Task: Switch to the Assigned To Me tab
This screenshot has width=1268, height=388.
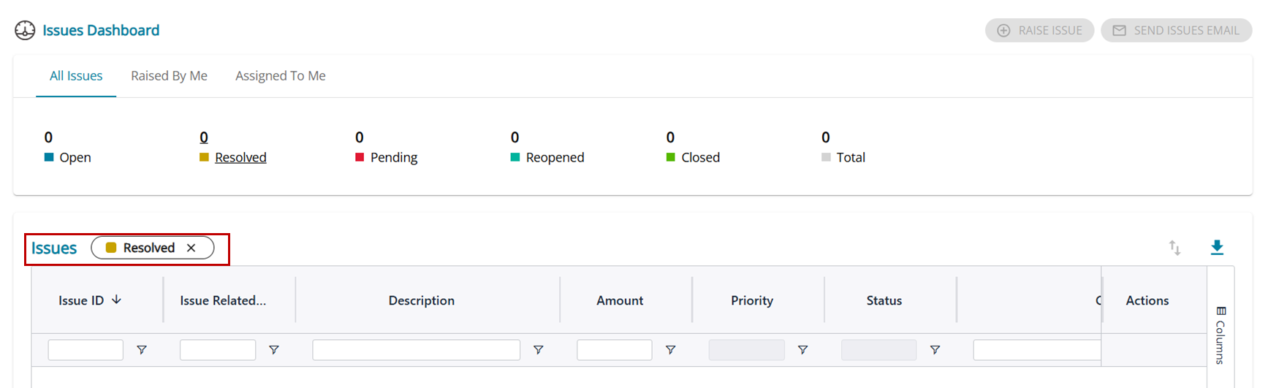Action: click(280, 76)
